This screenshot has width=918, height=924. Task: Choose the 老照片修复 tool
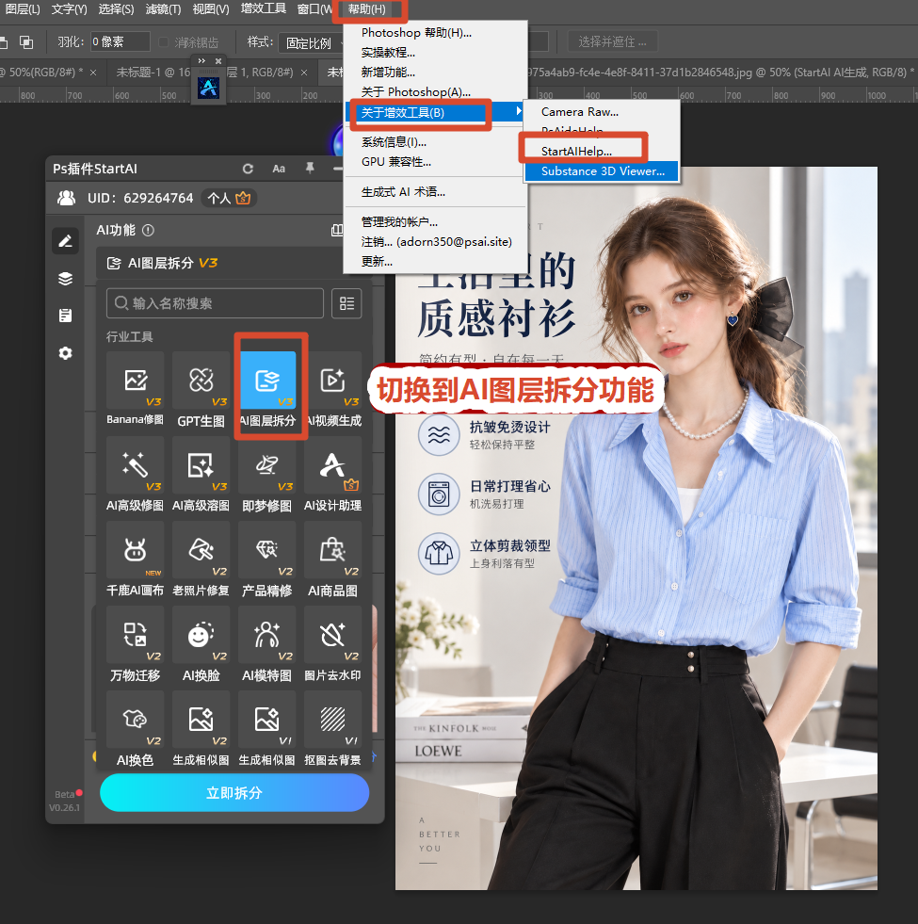pyautogui.click(x=201, y=550)
